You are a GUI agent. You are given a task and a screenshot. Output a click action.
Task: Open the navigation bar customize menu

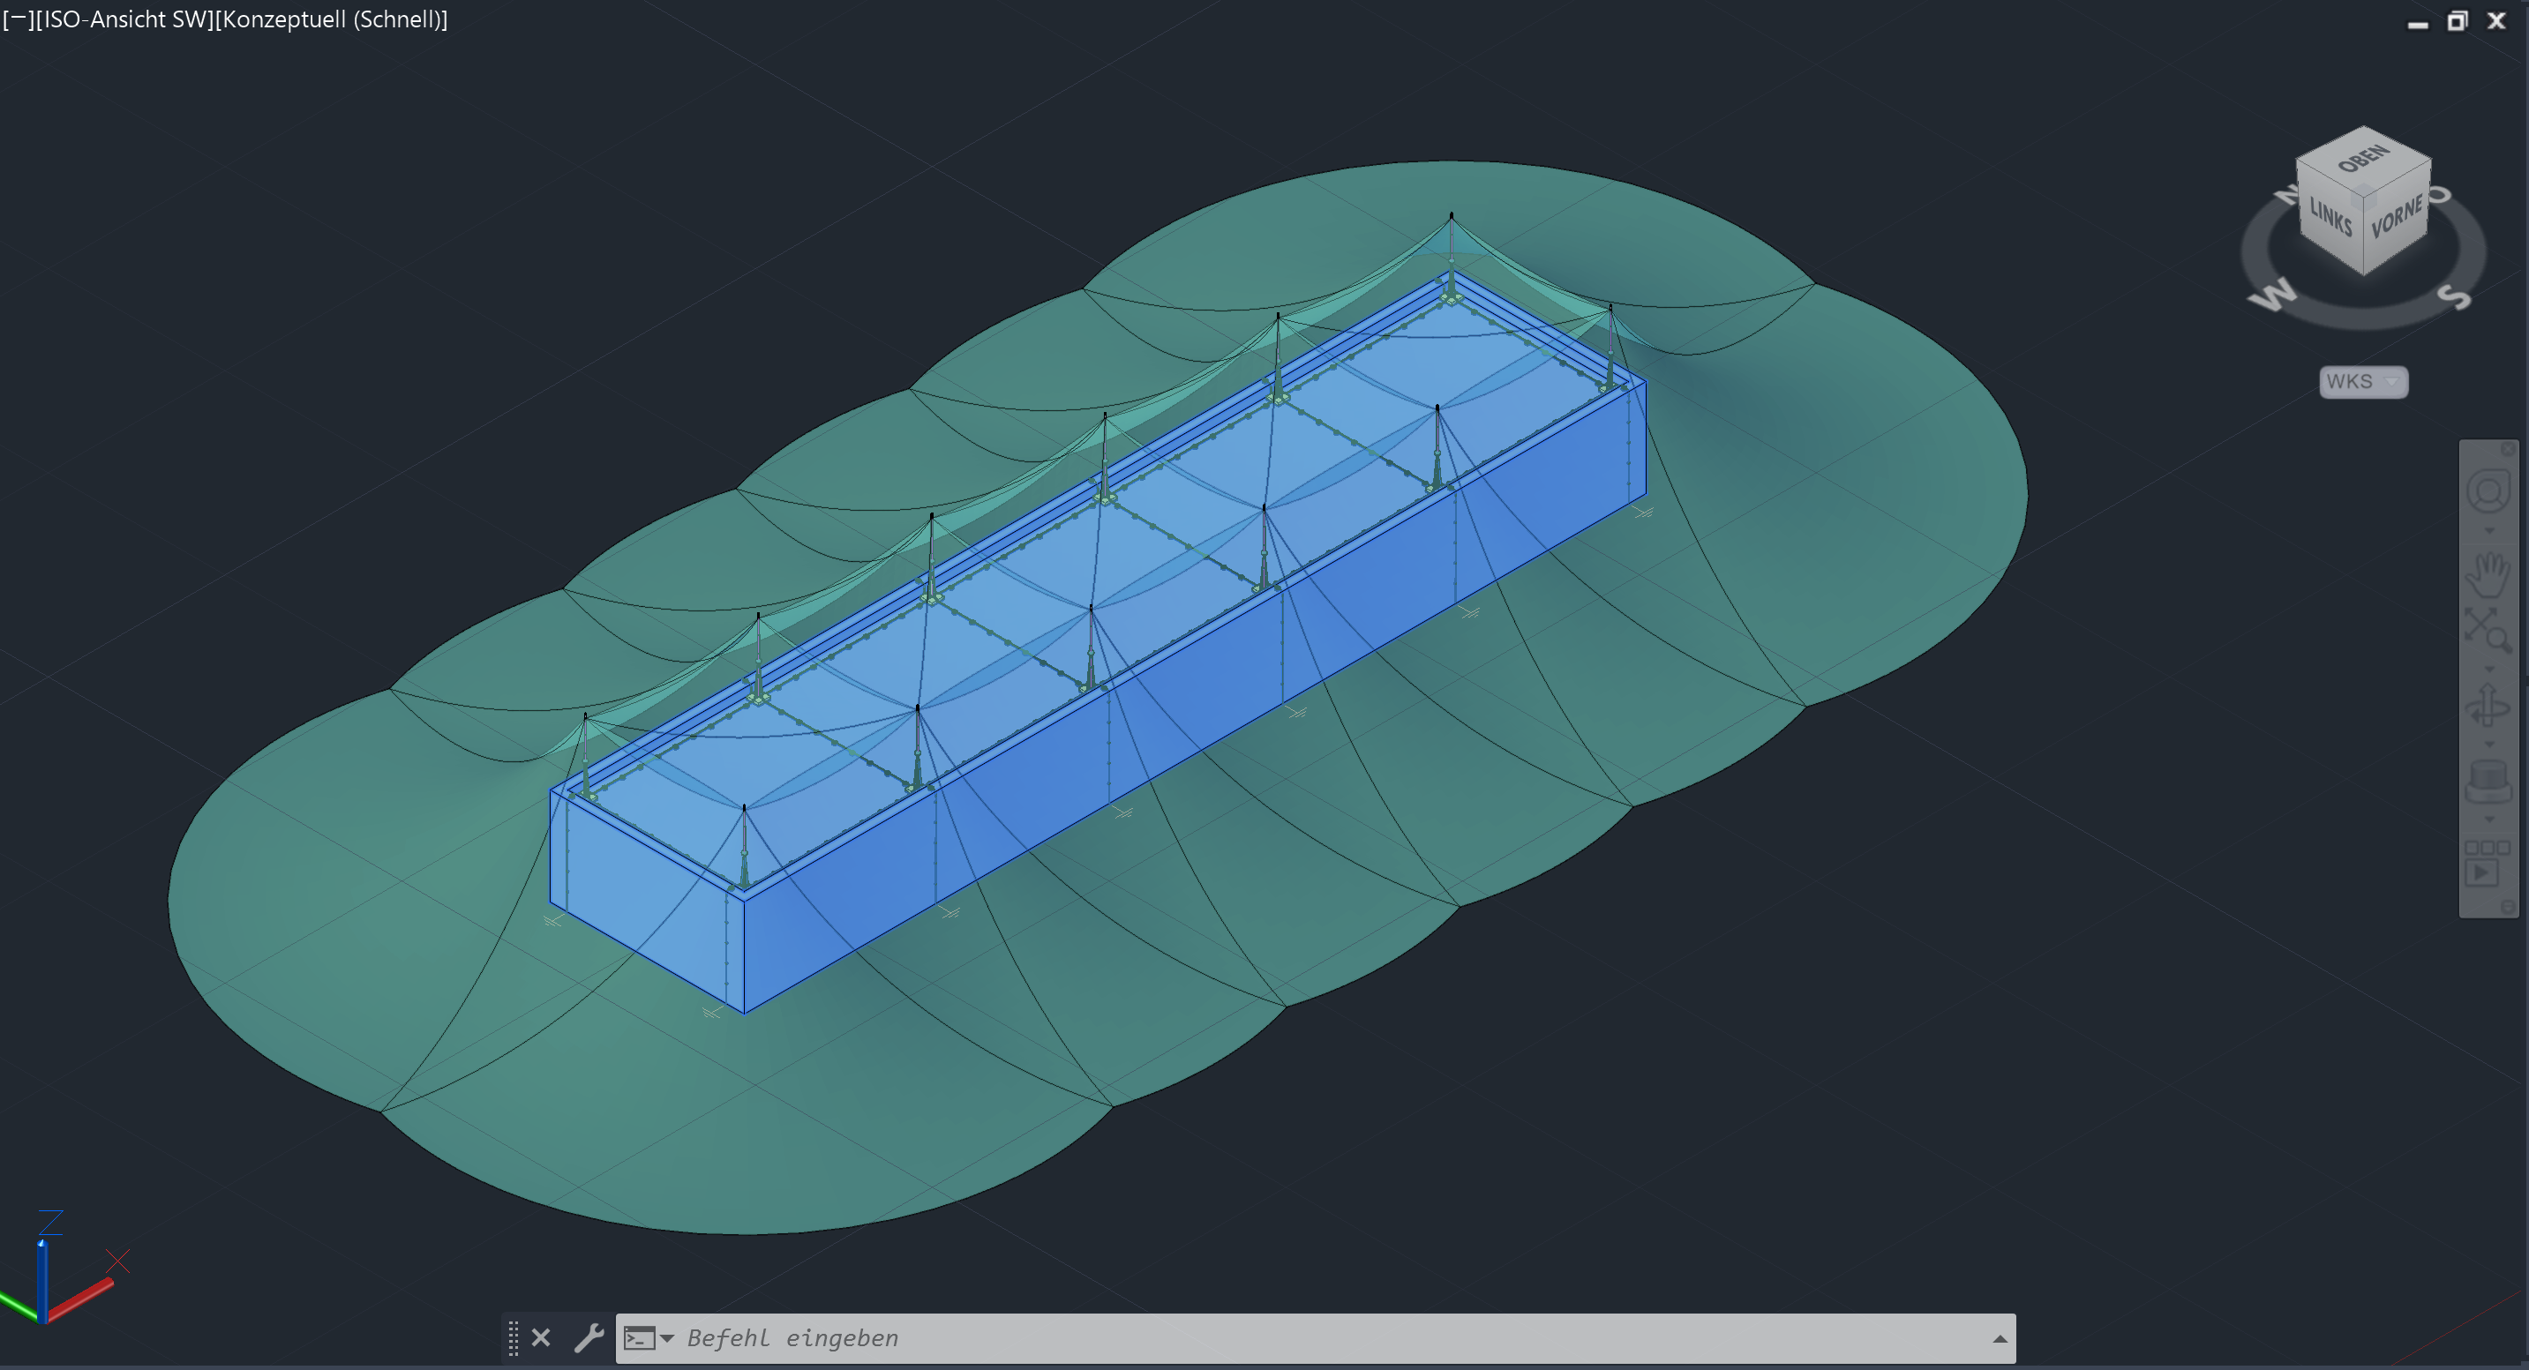pyautogui.click(x=2508, y=908)
